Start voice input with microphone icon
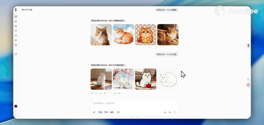 point(170,112)
